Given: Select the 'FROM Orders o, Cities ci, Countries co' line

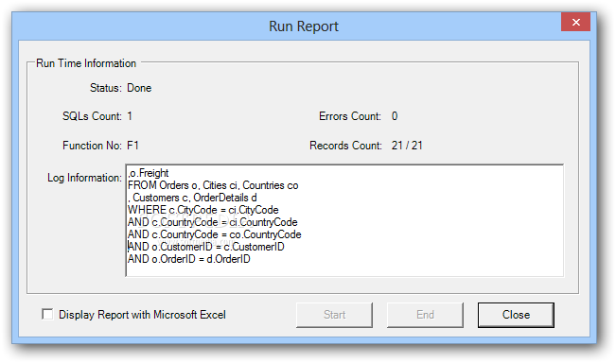Looking at the screenshot, I should 213,185.
